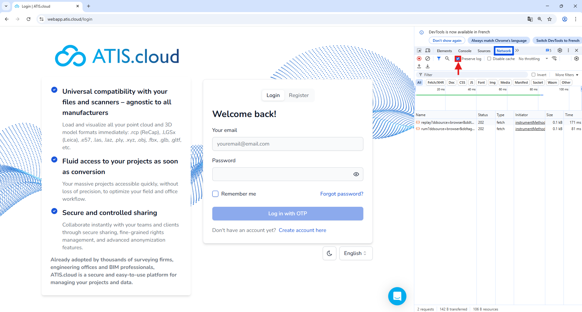The width and height of the screenshot is (582, 312).
Task: Clear the network log
Action: tap(428, 59)
